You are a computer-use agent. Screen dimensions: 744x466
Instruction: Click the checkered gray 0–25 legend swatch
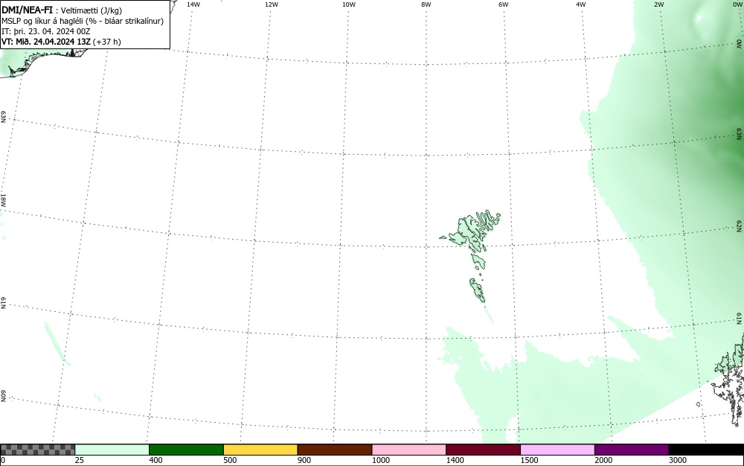pos(37,450)
